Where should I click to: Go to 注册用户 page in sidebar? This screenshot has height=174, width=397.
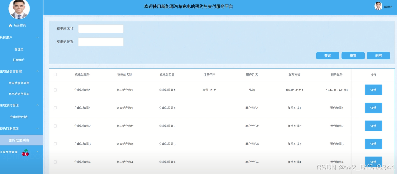pos(19,60)
